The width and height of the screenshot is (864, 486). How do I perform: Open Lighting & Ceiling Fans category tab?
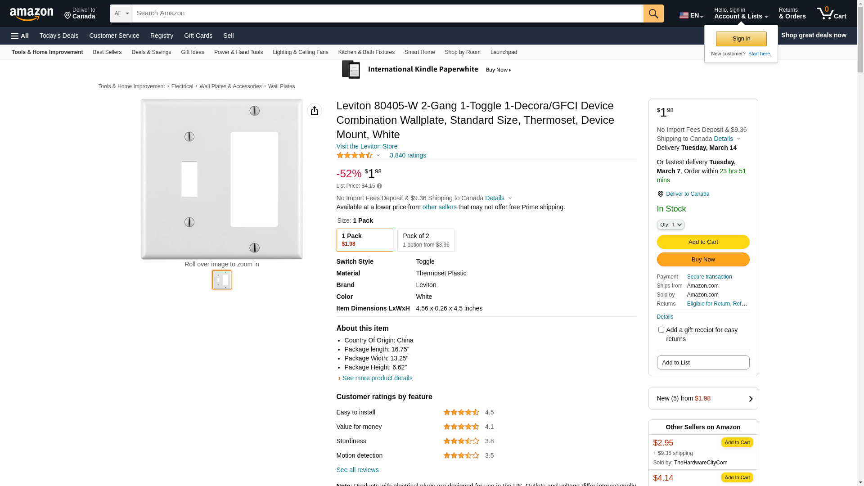coord(300,52)
